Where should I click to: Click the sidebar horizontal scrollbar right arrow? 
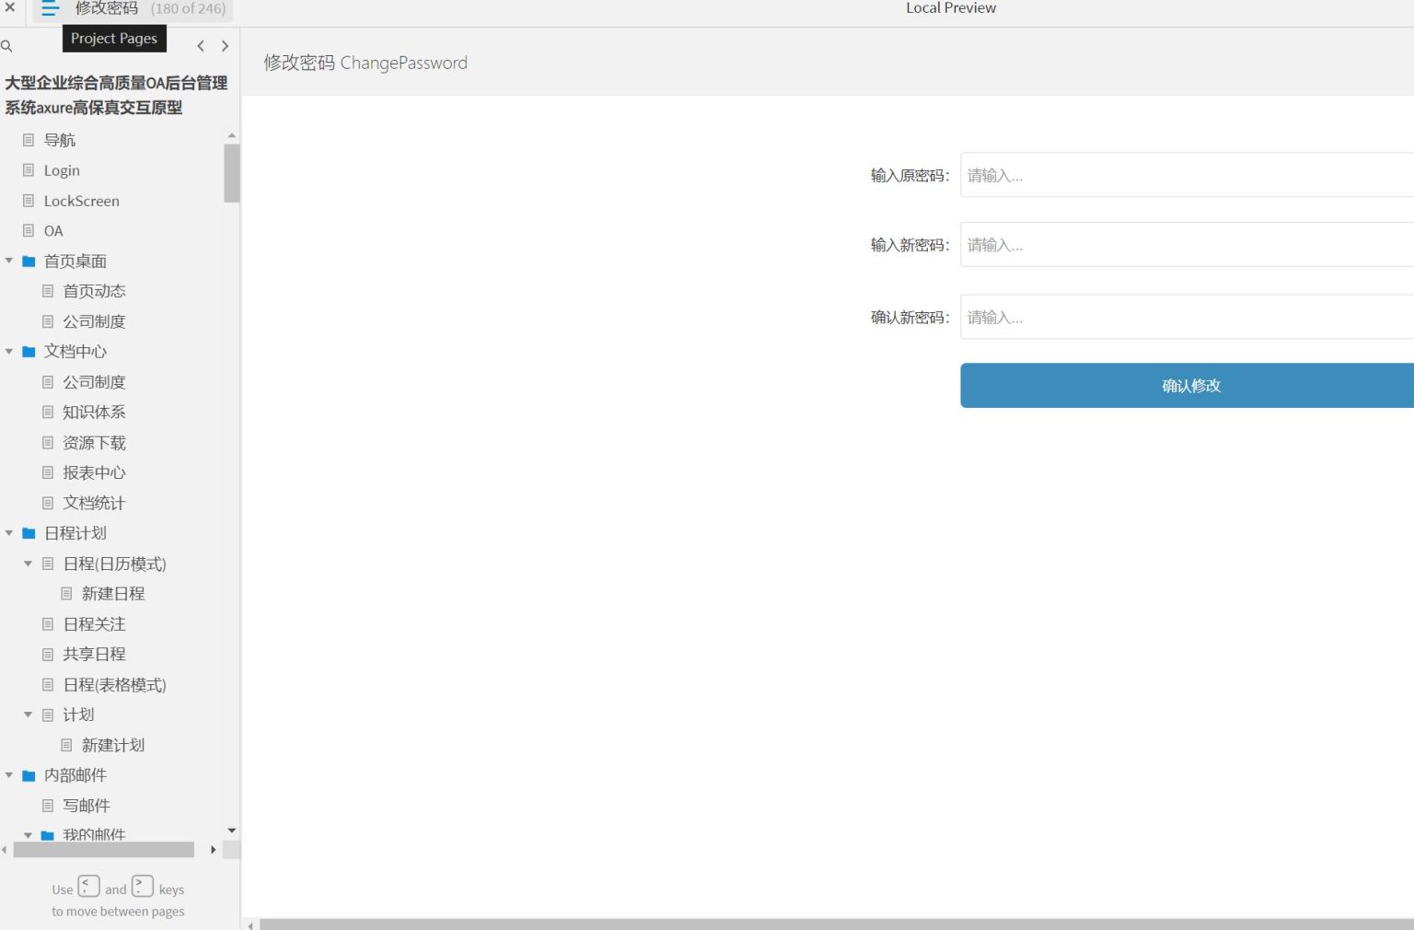pyautogui.click(x=214, y=850)
